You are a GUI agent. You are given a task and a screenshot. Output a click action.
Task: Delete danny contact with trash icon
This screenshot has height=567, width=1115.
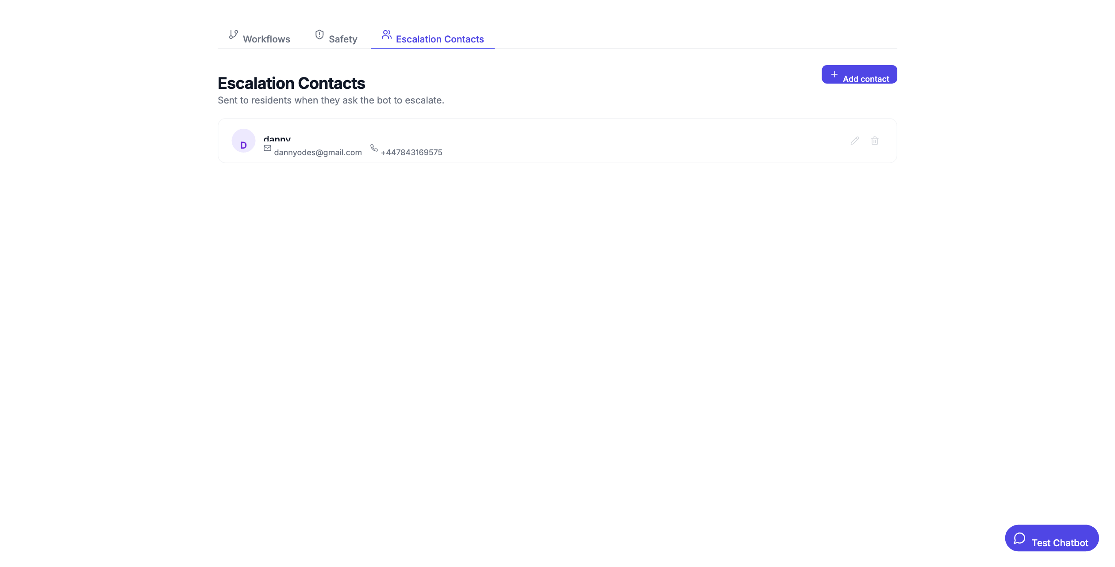874,141
